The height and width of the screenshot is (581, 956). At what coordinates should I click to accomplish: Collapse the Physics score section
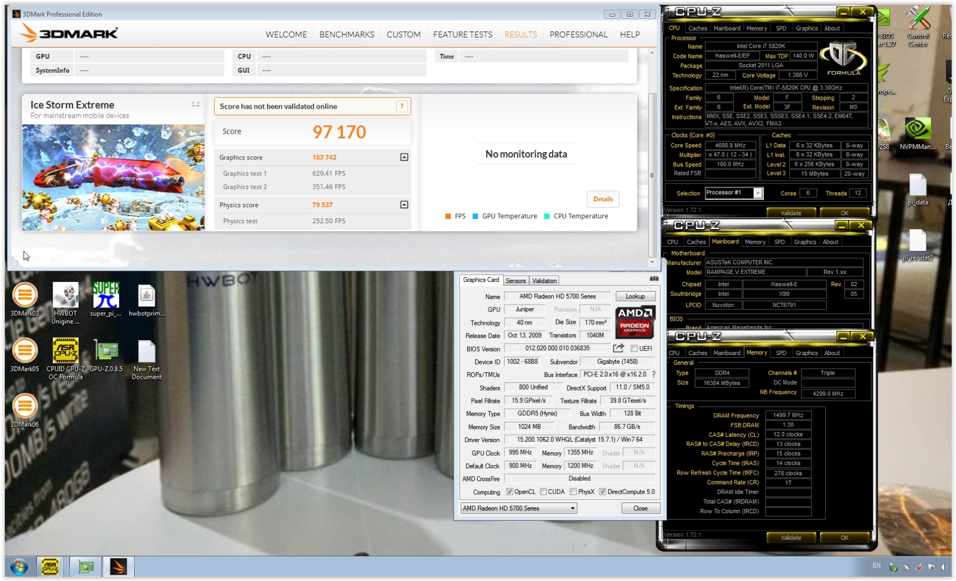404,204
